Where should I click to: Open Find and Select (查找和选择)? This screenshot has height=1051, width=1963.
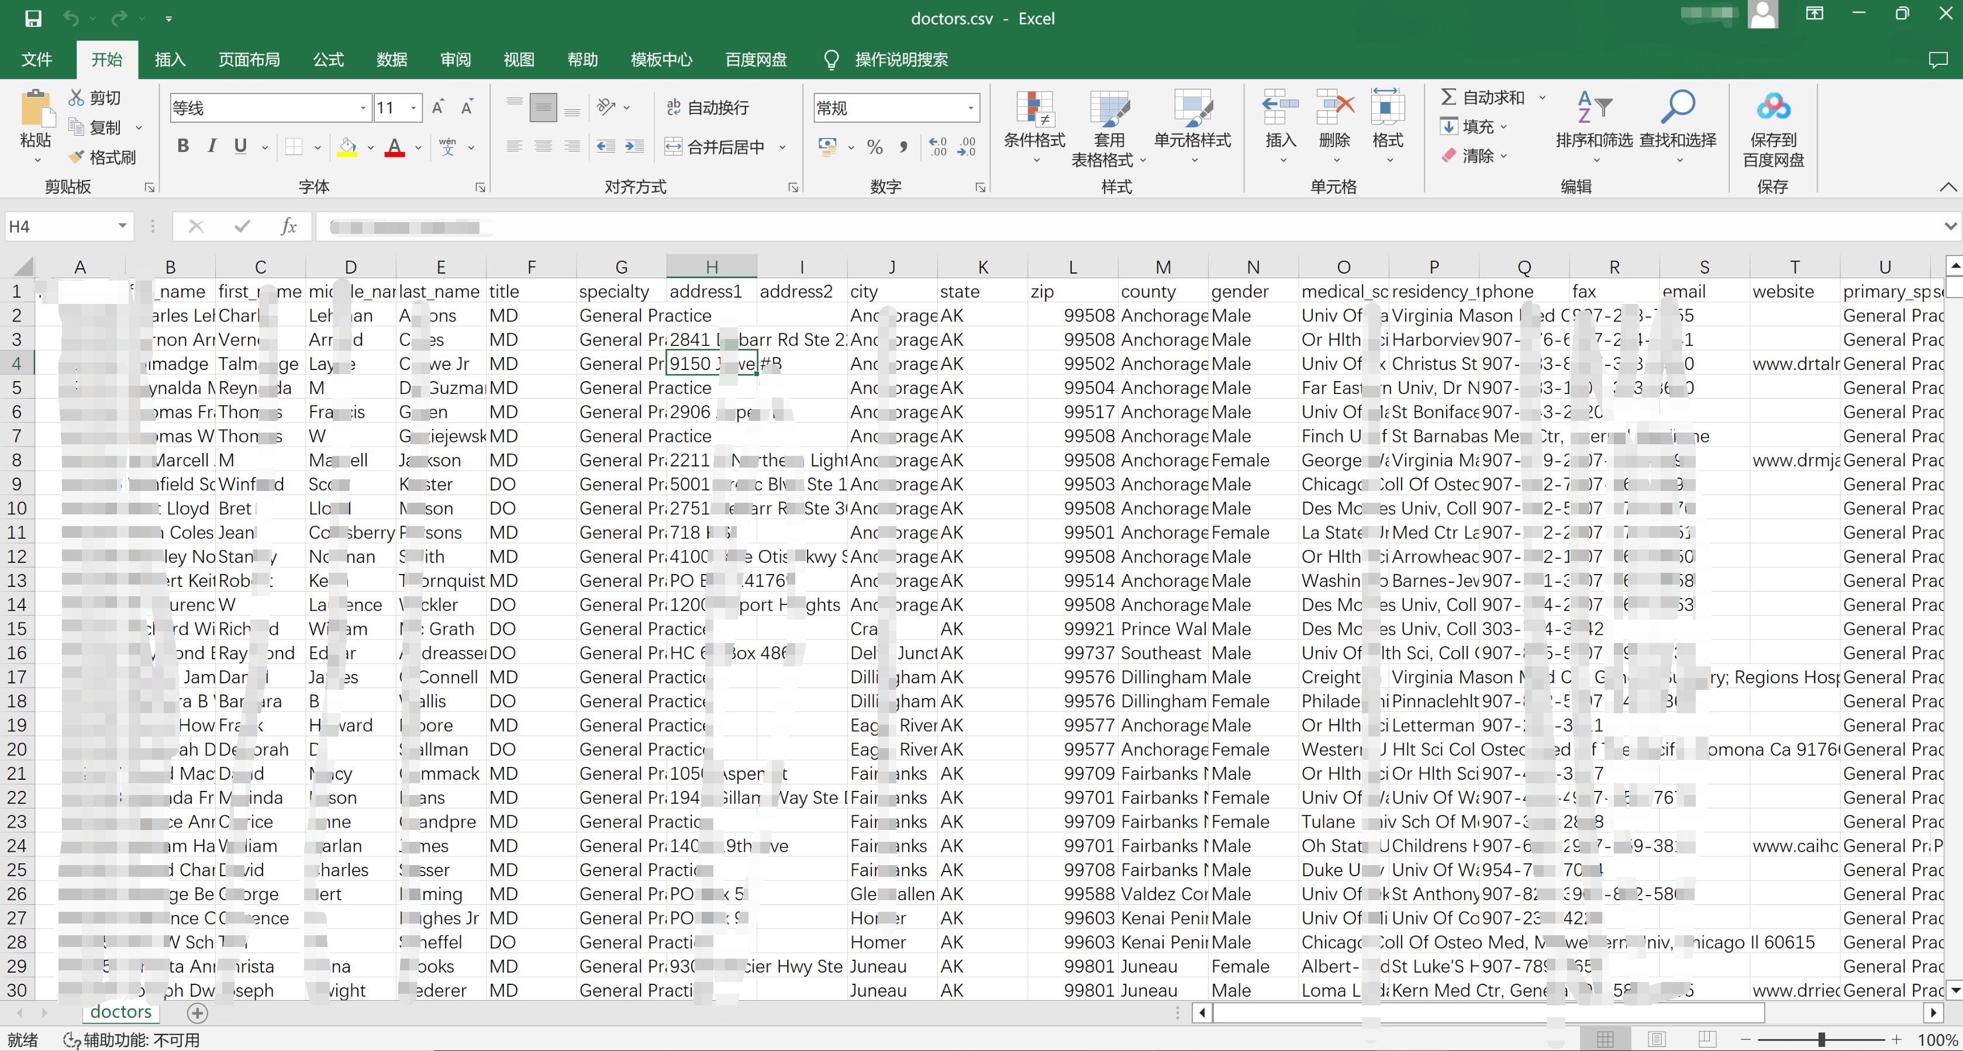(x=1678, y=126)
